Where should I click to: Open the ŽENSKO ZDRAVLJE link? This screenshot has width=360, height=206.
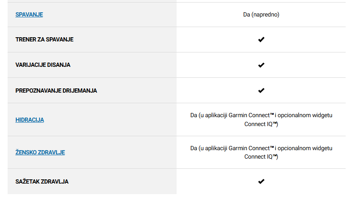(40, 152)
